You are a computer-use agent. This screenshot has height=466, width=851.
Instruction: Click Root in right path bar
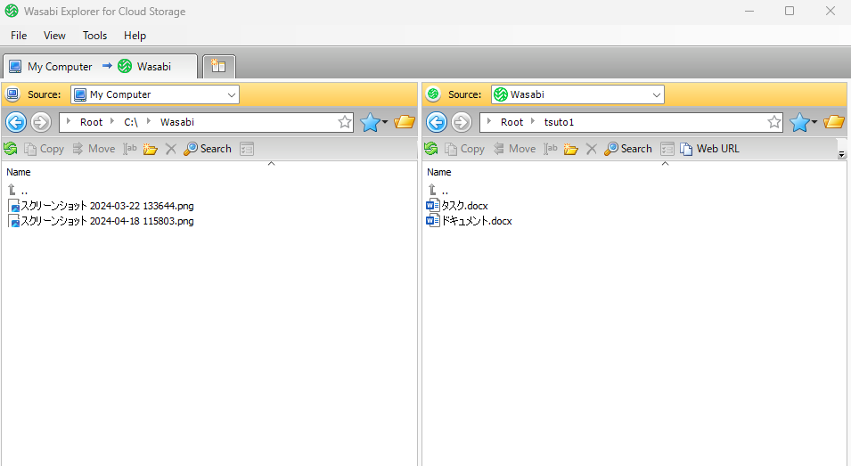pyautogui.click(x=511, y=122)
